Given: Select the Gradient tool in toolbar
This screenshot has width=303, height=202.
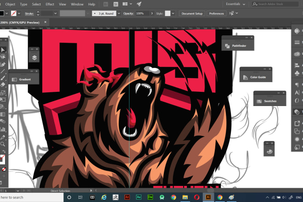Looking at the screenshot, I should (3, 114).
